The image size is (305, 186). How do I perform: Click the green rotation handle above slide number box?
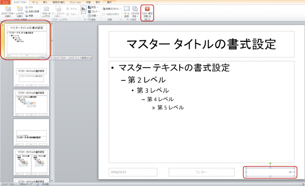tap(270, 164)
